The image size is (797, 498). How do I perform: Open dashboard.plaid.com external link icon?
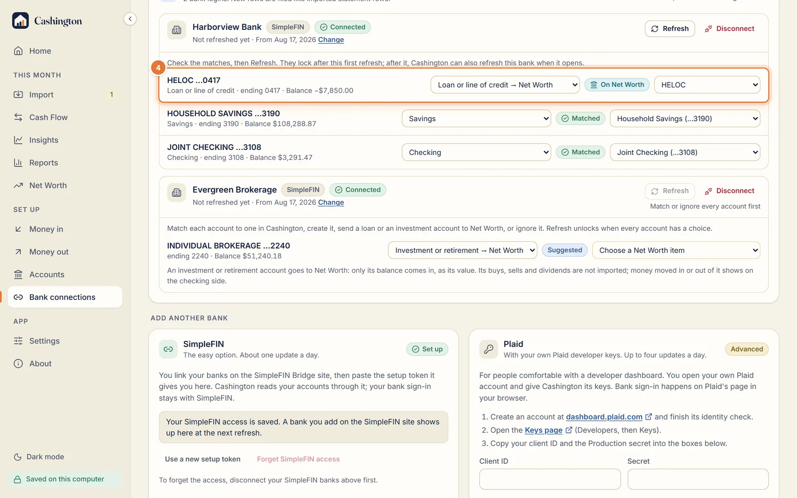click(x=649, y=417)
